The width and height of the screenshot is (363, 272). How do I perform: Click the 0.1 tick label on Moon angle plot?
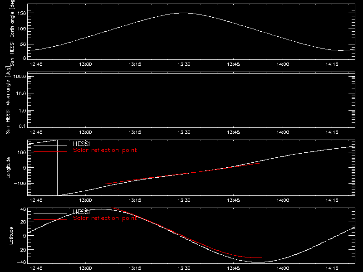click(x=22, y=126)
